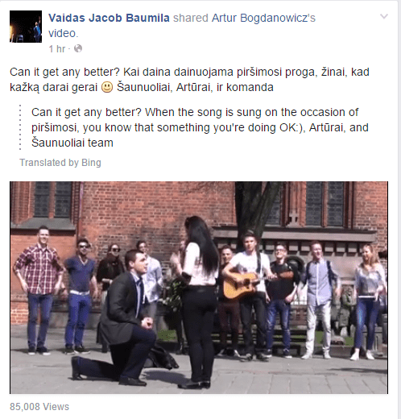Open Vaidas Jacob Baumila's profile name link
Viewport: 401px width, 419px height.
(109, 18)
